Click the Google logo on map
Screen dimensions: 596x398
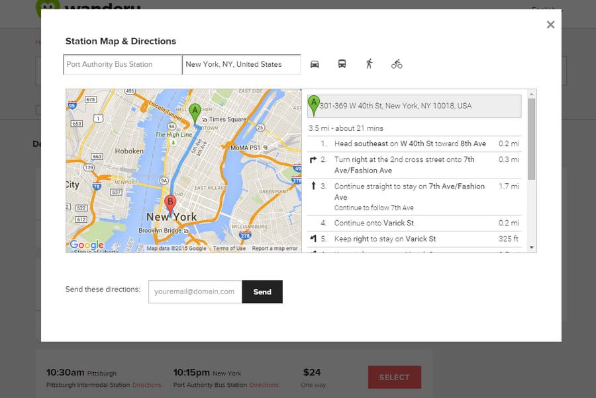pyautogui.click(x=87, y=245)
